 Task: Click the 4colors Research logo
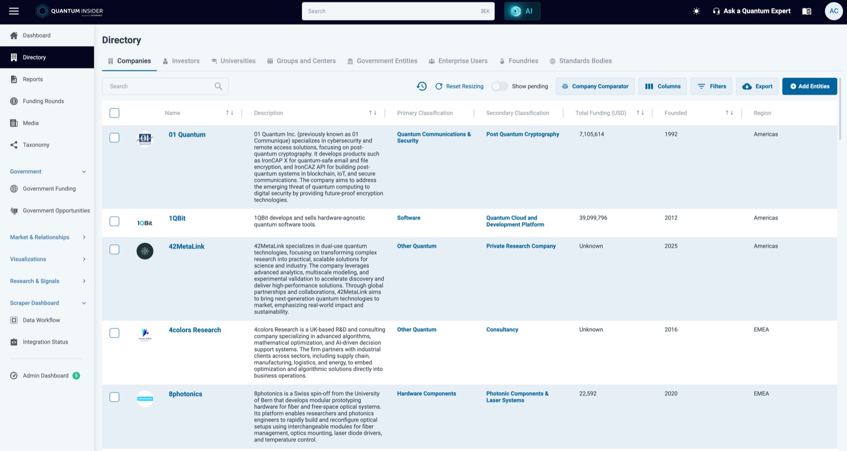[145, 335]
